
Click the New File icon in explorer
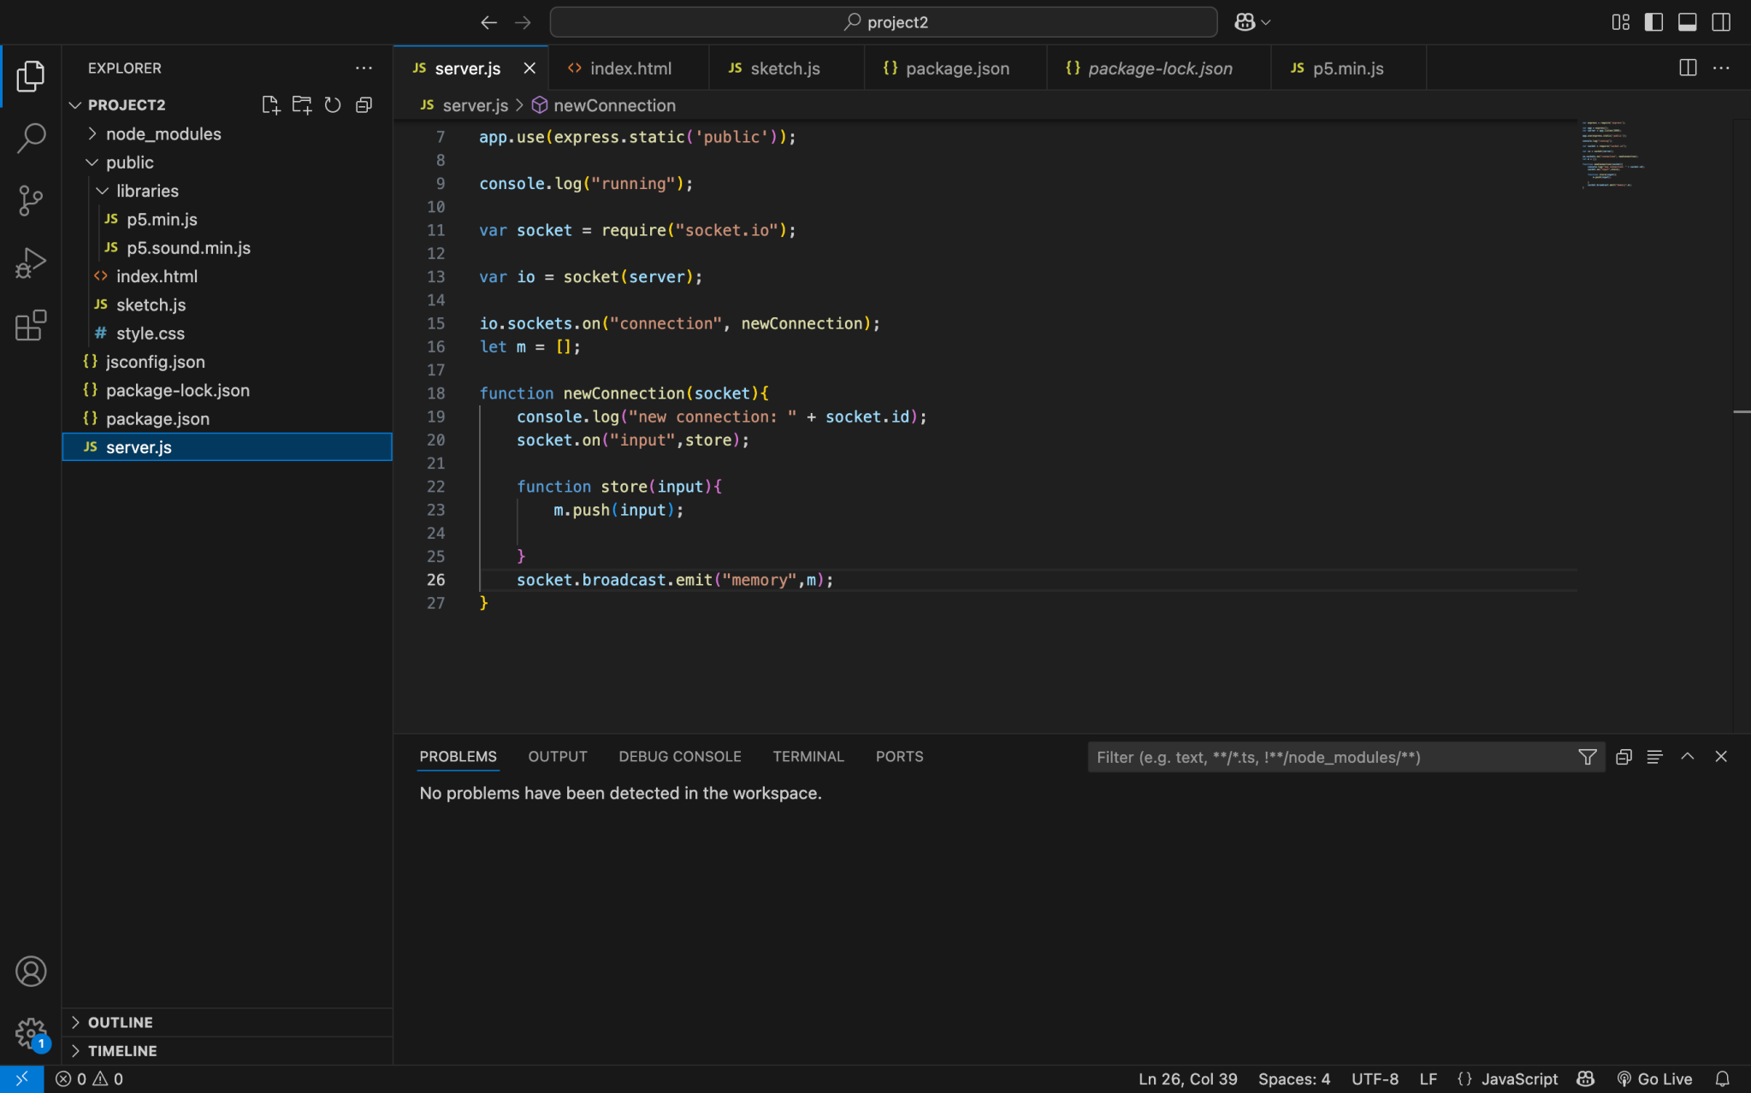pos(270,104)
